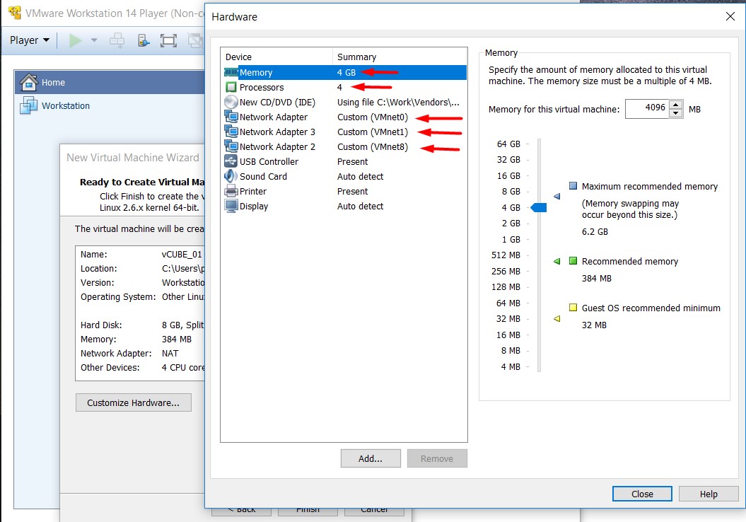Click the Summary column header
The image size is (746, 522).
(400, 57)
